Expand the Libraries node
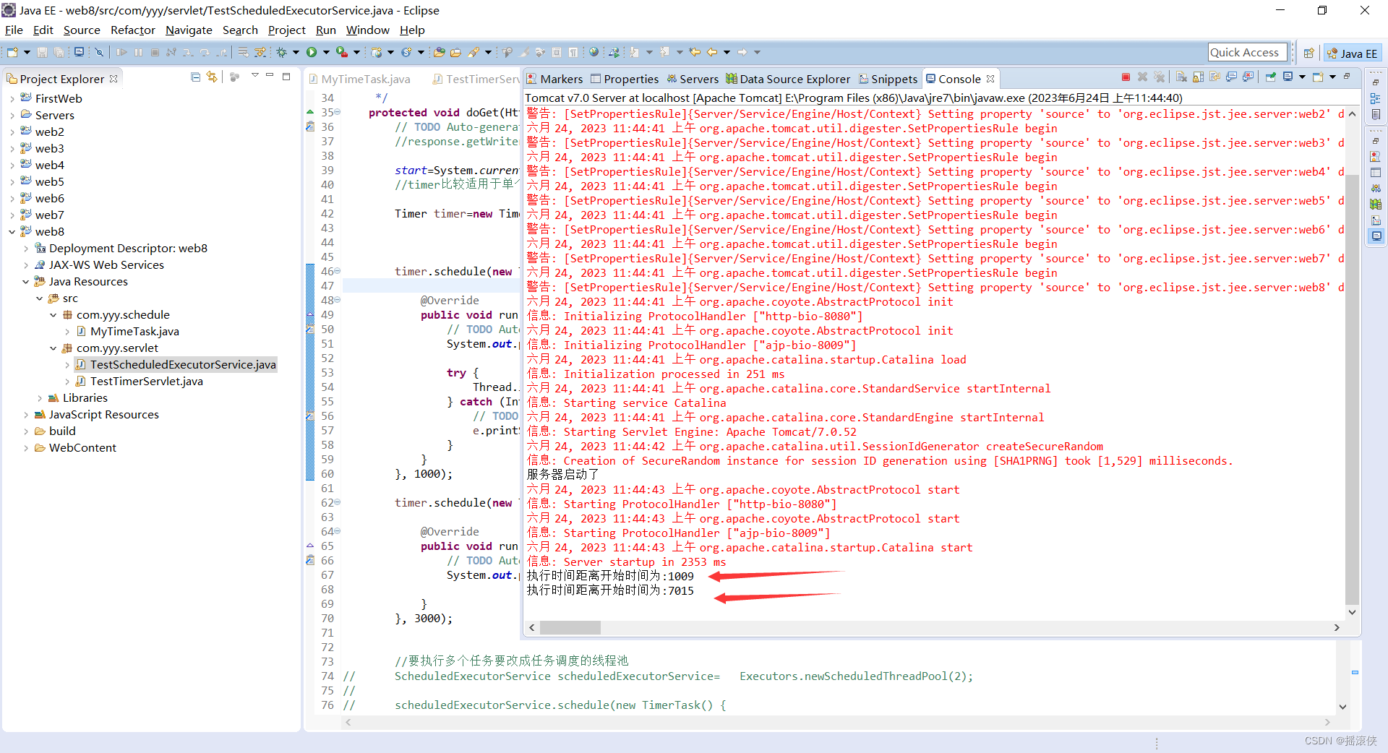 click(x=40, y=398)
